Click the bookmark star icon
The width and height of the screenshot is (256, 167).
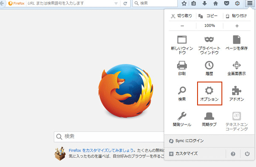click(184, 3)
